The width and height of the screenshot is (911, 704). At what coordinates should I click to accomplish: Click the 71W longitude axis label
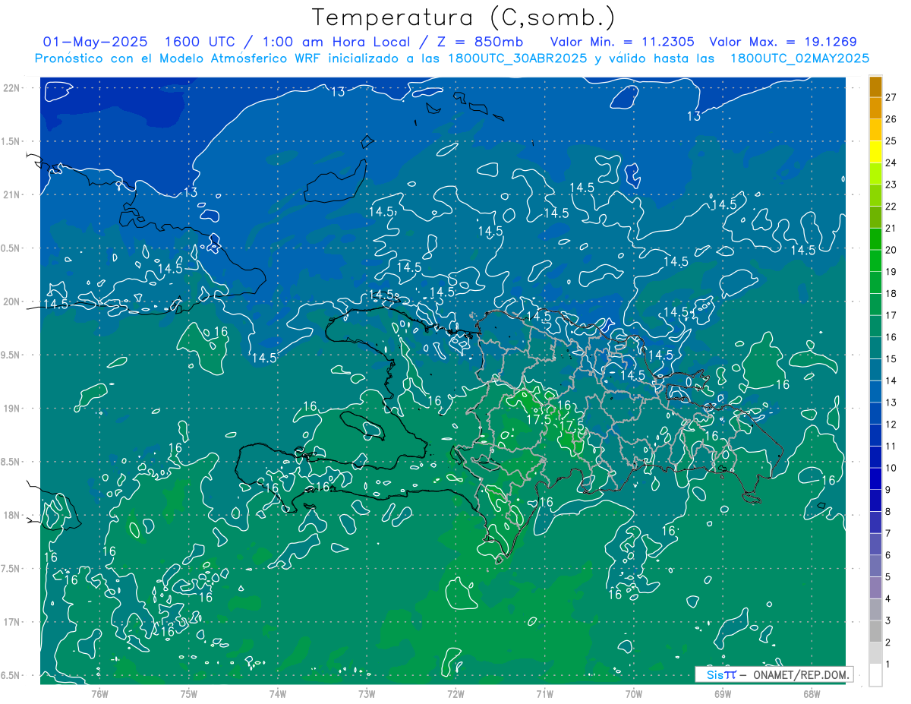tap(544, 694)
